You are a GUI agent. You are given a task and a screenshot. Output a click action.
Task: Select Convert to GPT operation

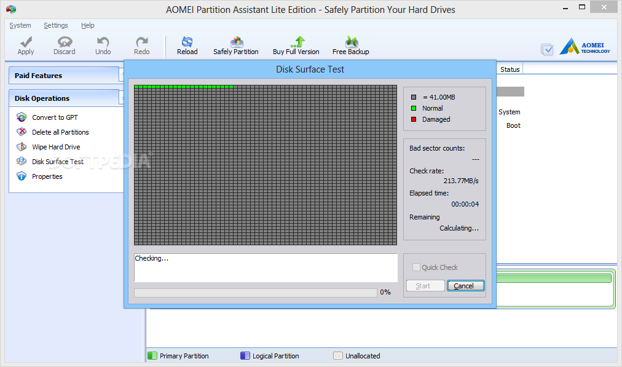[55, 117]
